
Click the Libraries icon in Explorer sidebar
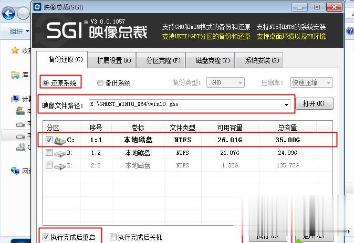click(15, 75)
